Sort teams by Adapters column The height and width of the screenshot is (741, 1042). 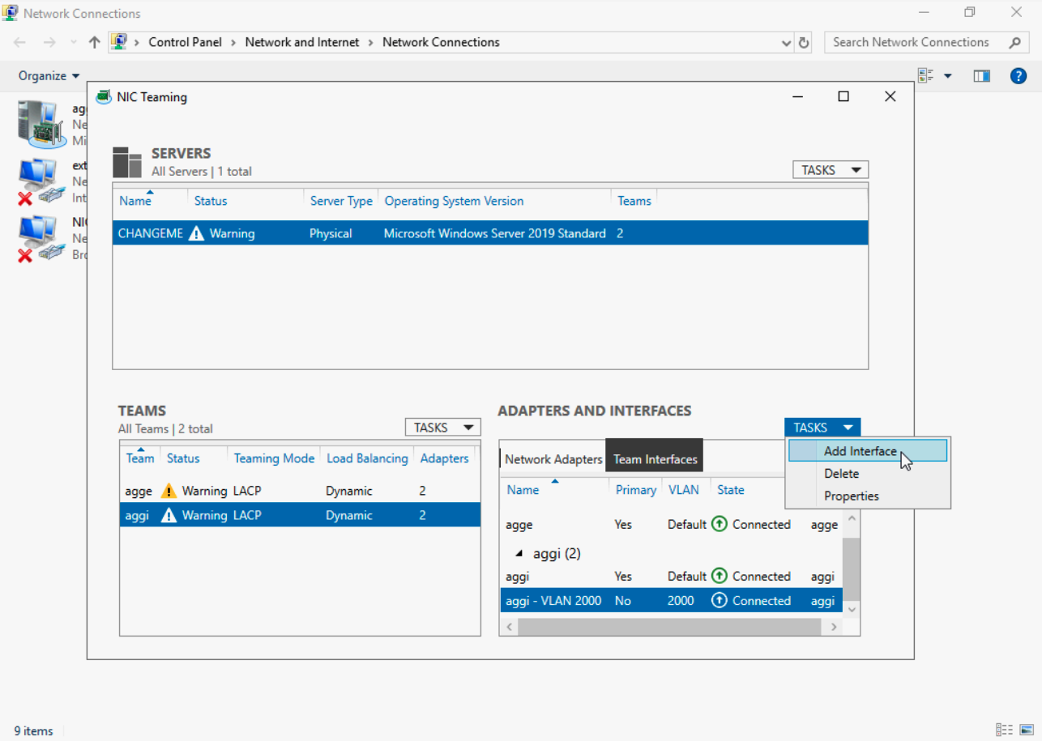444,458
